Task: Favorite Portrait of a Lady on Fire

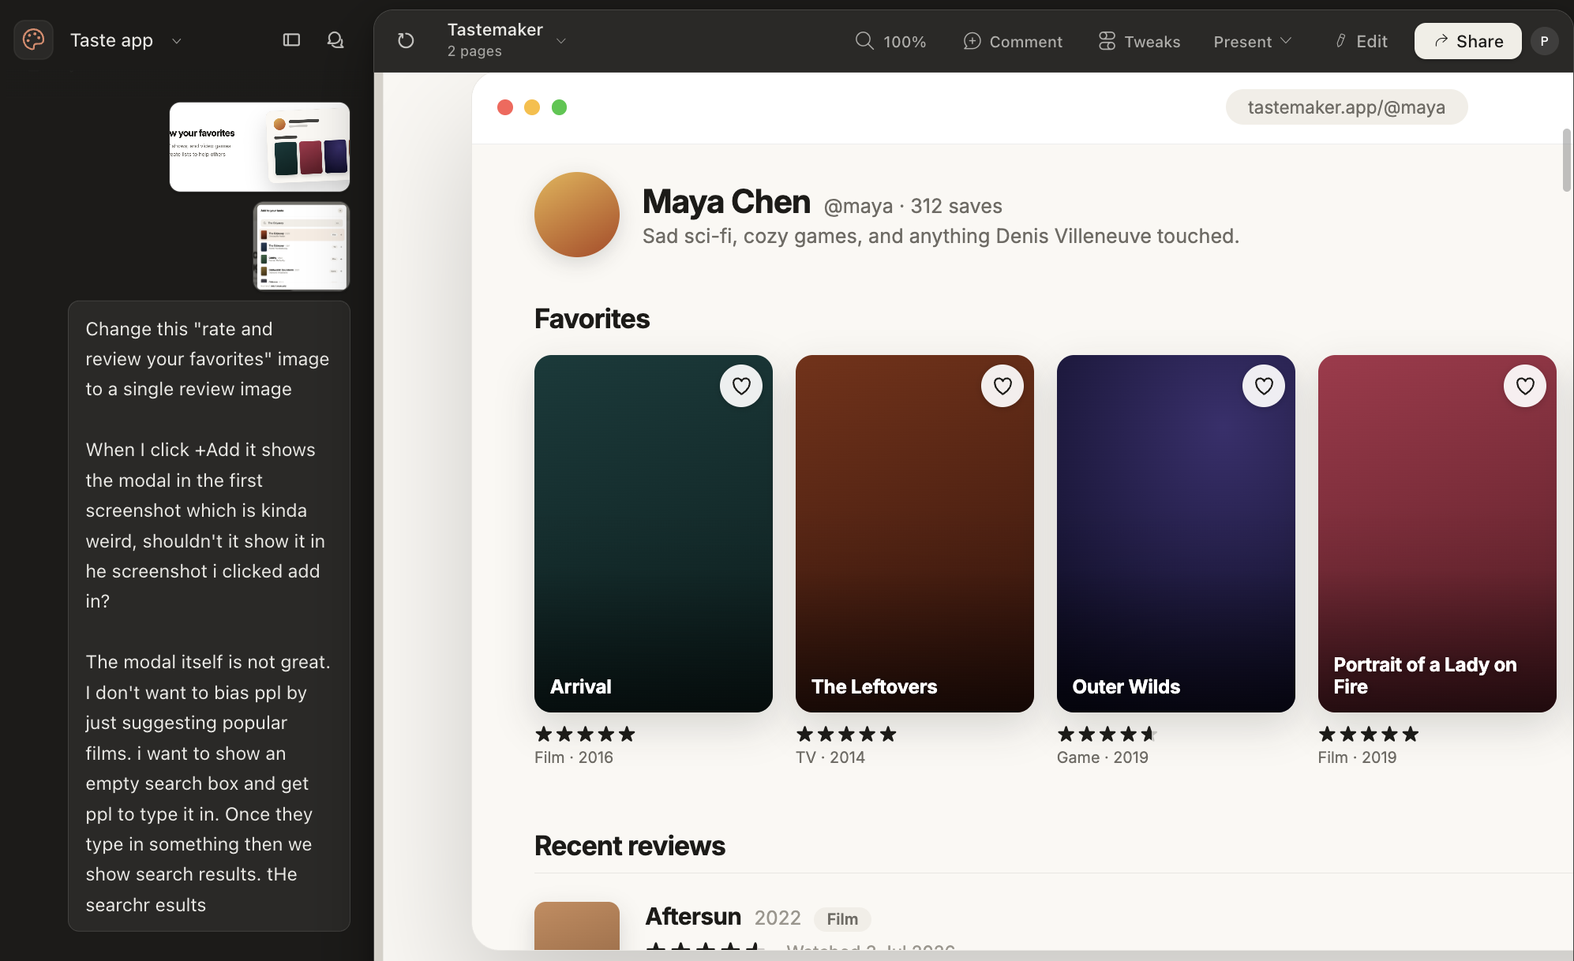Action: (x=1524, y=386)
